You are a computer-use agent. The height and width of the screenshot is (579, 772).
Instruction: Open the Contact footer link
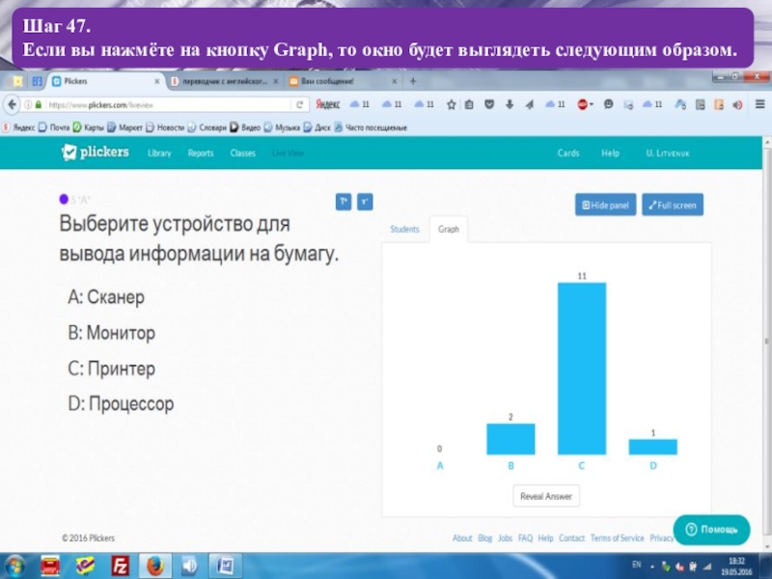click(x=571, y=538)
